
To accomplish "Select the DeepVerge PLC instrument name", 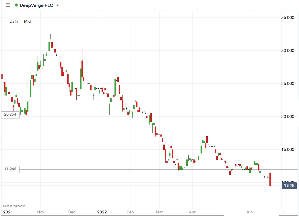I will pos(36,5).
